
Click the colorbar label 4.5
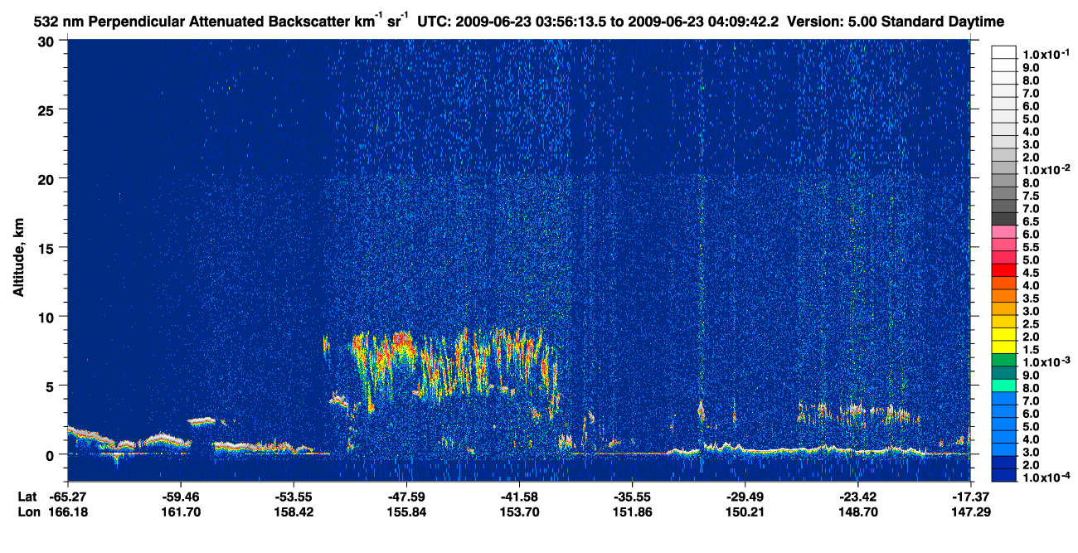click(x=1031, y=272)
